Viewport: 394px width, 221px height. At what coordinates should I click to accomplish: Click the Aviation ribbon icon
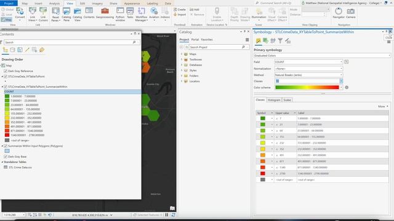pos(154,14)
